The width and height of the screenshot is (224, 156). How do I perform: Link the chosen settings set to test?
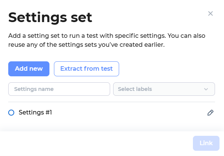pyautogui.click(x=206, y=143)
